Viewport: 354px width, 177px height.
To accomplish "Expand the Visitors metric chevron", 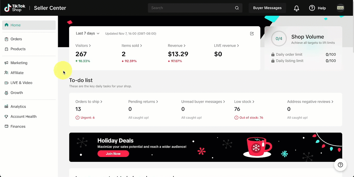I will click(x=90, y=46).
